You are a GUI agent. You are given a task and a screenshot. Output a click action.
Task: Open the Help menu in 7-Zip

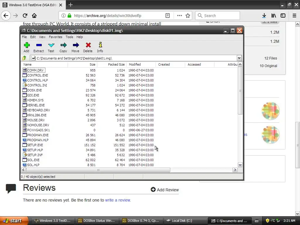[80, 37]
